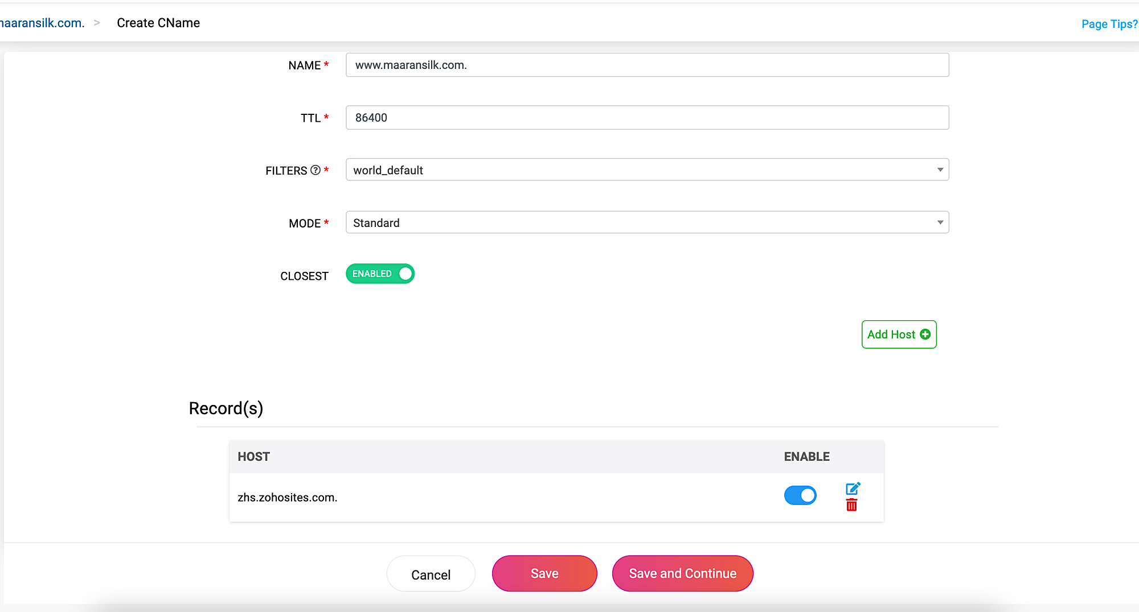Select the zhs.zohosites.com. host text
The height and width of the screenshot is (612, 1139).
[288, 497]
